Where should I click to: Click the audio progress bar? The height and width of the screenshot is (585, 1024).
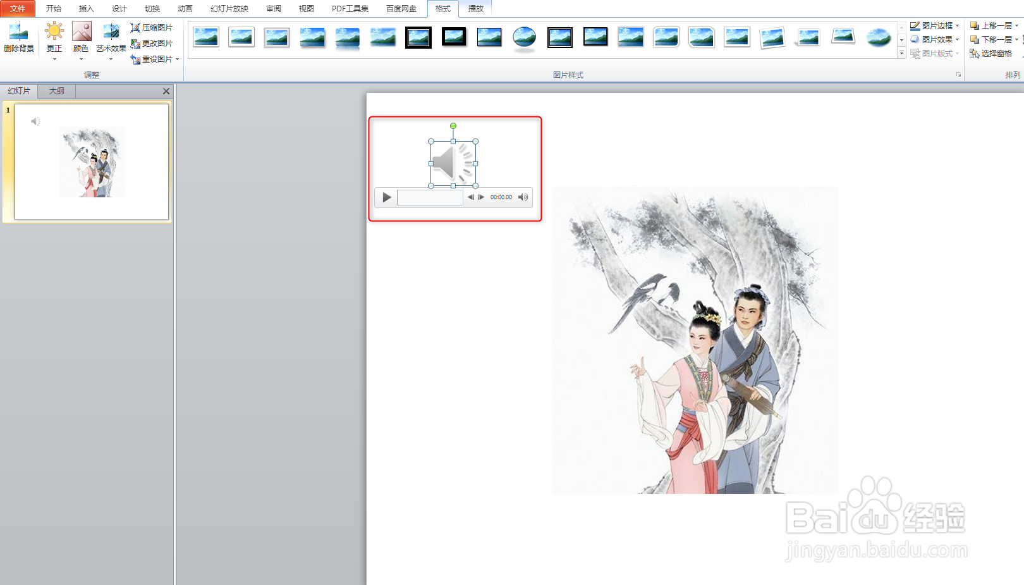(x=430, y=197)
